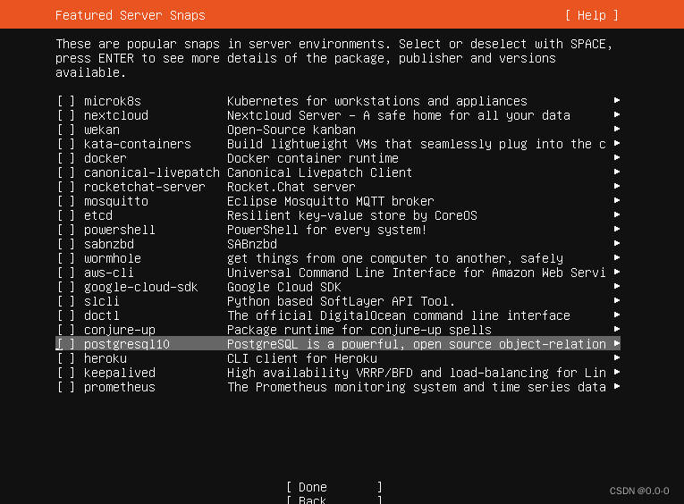Expand postgresql10 details arrow

(x=617, y=343)
